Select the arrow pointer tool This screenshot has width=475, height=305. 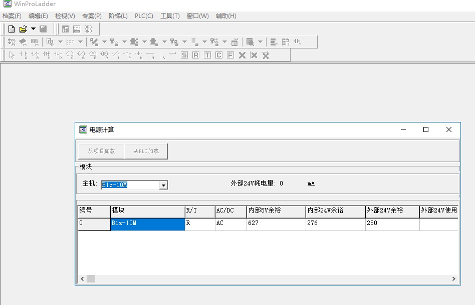coord(12,55)
